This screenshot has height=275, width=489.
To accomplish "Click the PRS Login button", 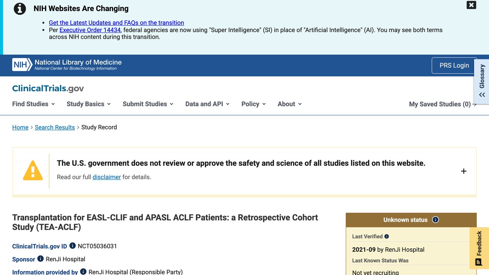I will tap(454, 65).
